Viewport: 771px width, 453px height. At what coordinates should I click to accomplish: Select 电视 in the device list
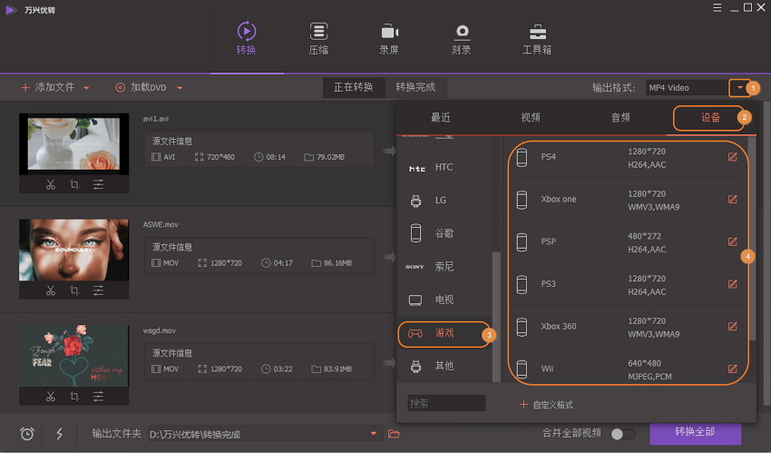pos(444,300)
